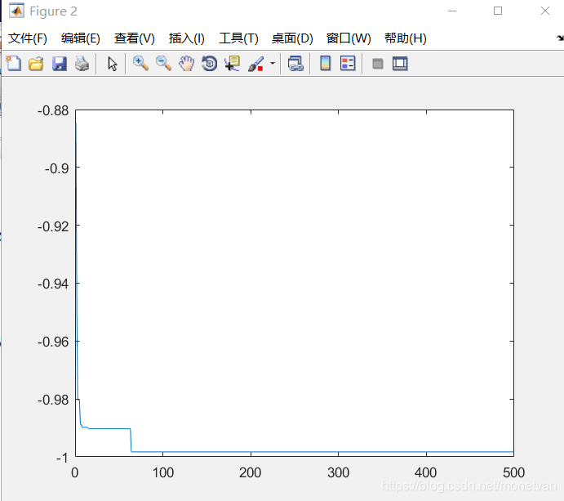The width and height of the screenshot is (564, 501).
Task: Open the 桌面(D) menu
Action: 292,38
